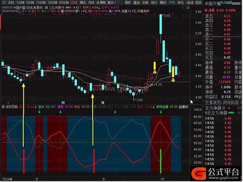Click the 财 info marker below the chart

pos(63,103)
